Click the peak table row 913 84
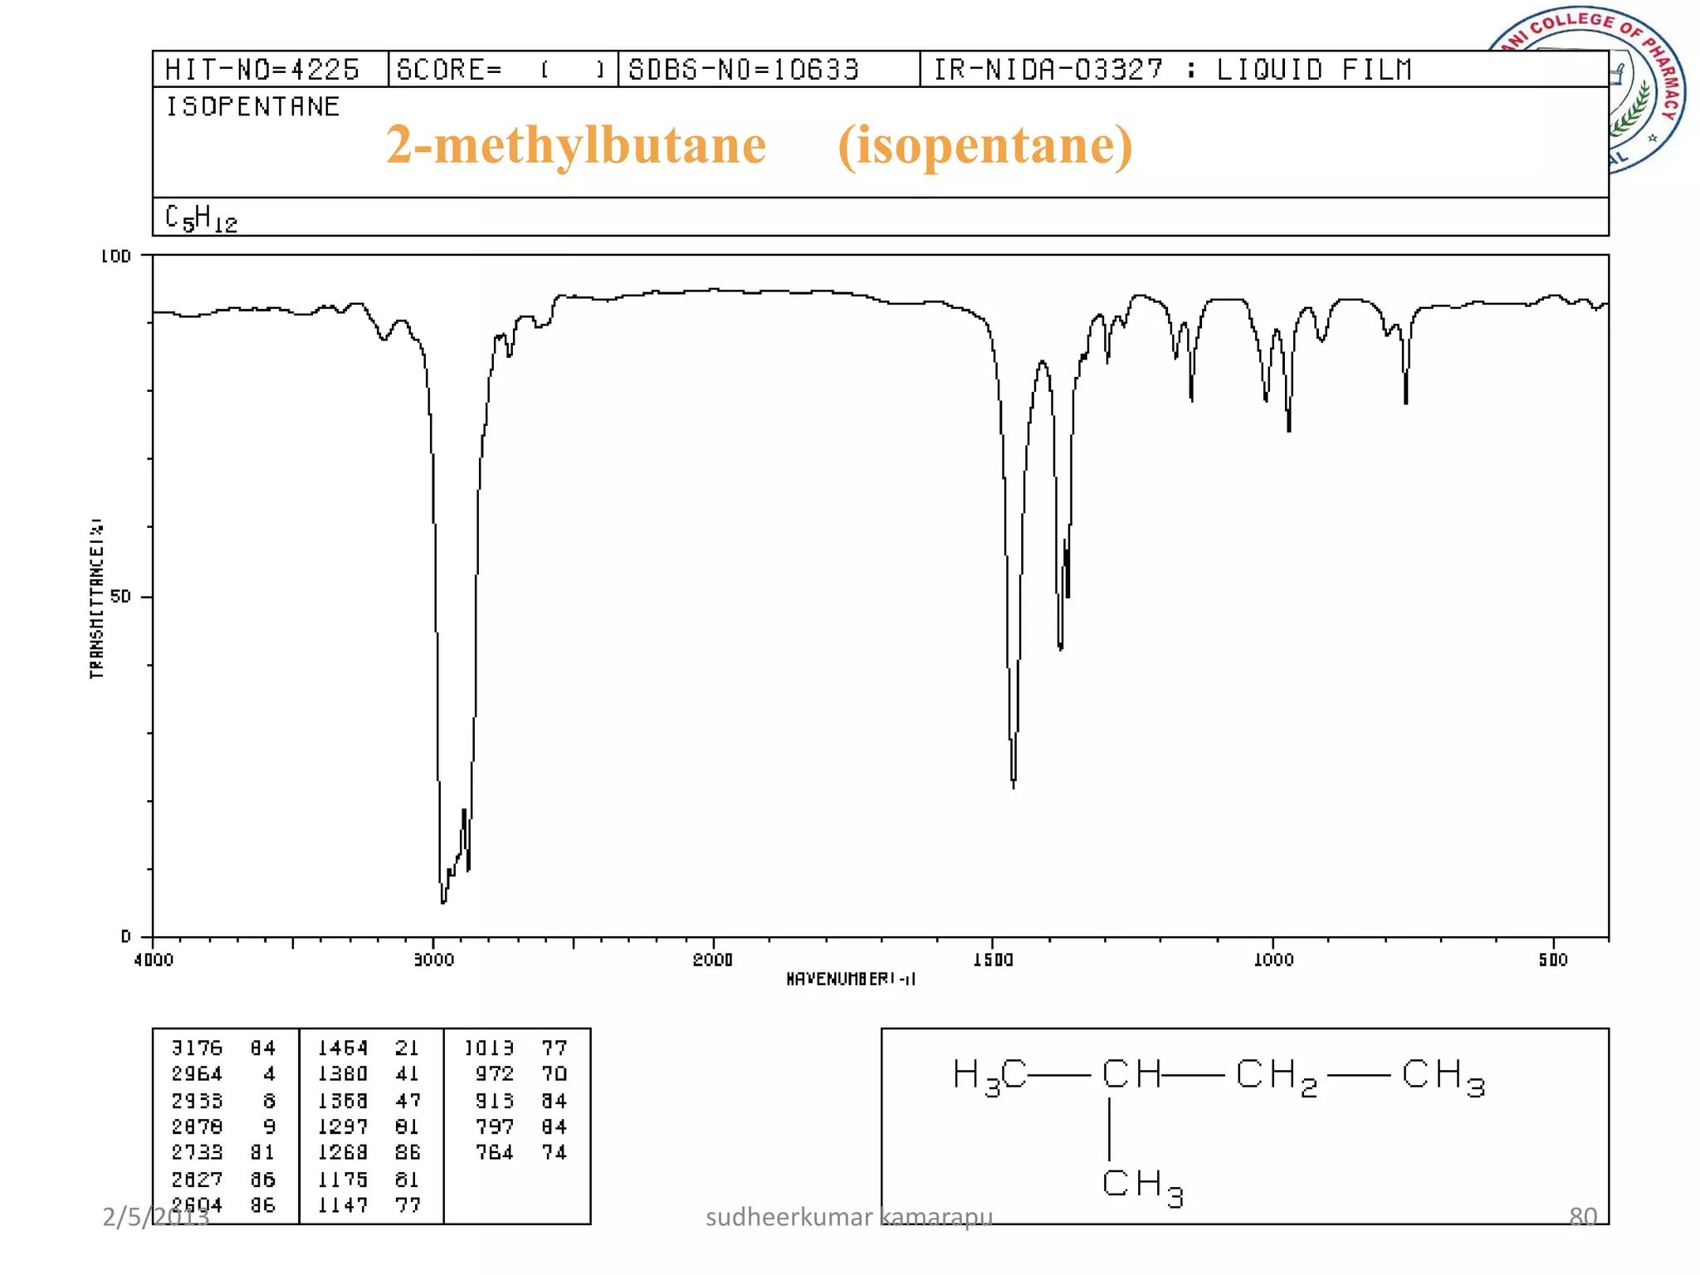The width and height of the screenshot is (1700, 1275). (x=521, y=1101)
